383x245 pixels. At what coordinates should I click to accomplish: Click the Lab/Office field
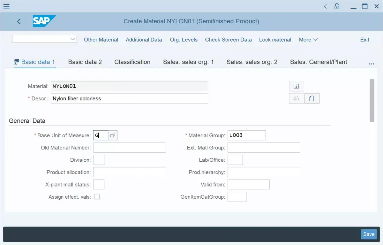click(235, 160)
